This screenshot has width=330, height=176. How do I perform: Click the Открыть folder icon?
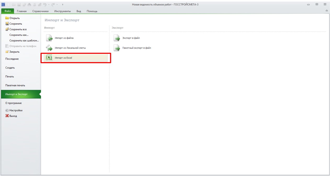(x=7, y=18)
